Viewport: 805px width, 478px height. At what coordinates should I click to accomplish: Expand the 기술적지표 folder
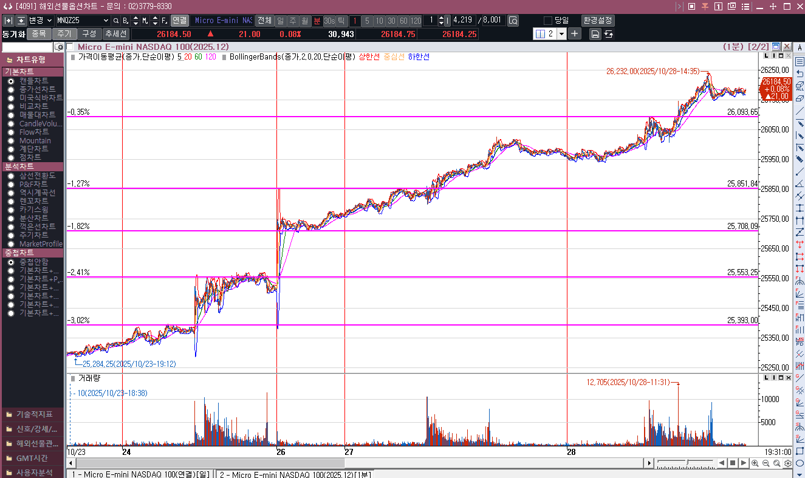[x=33, y=414]
